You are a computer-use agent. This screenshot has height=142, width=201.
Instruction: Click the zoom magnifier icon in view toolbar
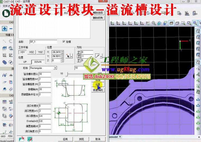[154, 24]
